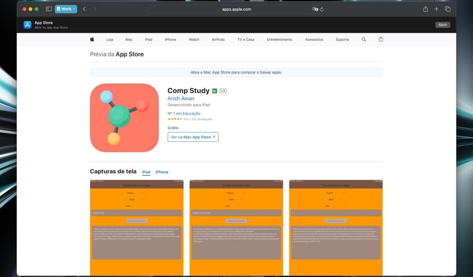Click the Prévia da App Store heading
Viewport: 473px width, 277px height.
click(117, 54)
